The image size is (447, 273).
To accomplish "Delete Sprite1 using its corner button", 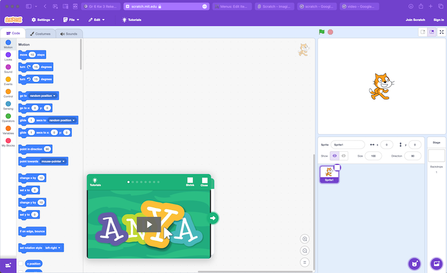I will tap(337, 167).
